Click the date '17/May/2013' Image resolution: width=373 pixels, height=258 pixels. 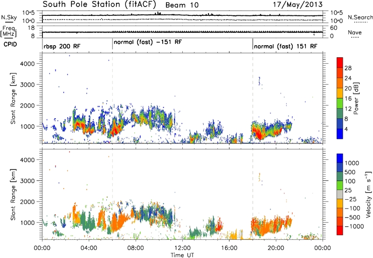tap(297, 4)
